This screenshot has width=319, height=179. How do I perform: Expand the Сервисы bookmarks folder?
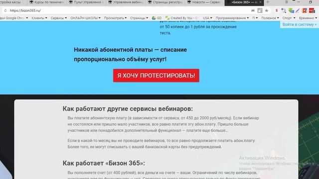[x=59, y=18]
